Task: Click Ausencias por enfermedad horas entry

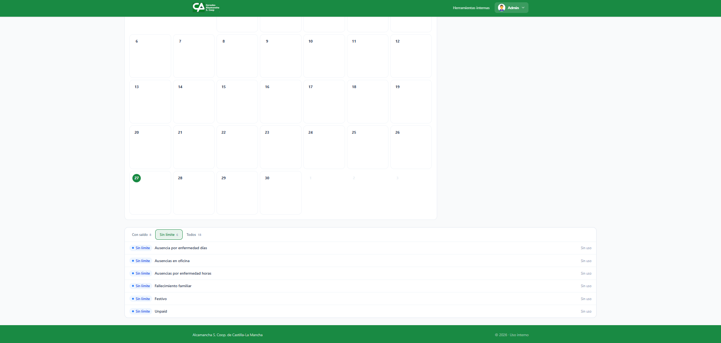Action: tap(183, 273)
